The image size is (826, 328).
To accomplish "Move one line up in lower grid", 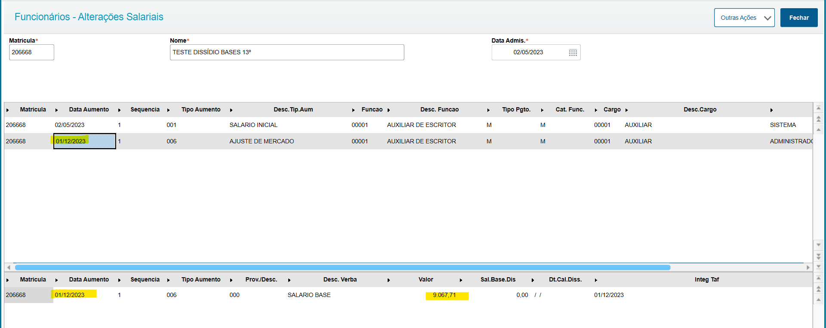I will pyautogui.click(x=819, y=300).
